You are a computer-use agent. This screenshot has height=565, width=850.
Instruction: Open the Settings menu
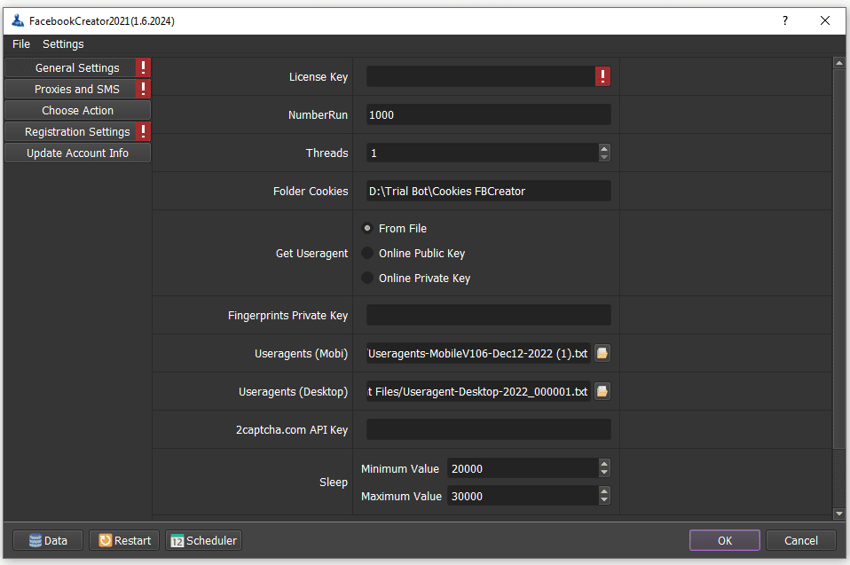(x=63, y=43)
